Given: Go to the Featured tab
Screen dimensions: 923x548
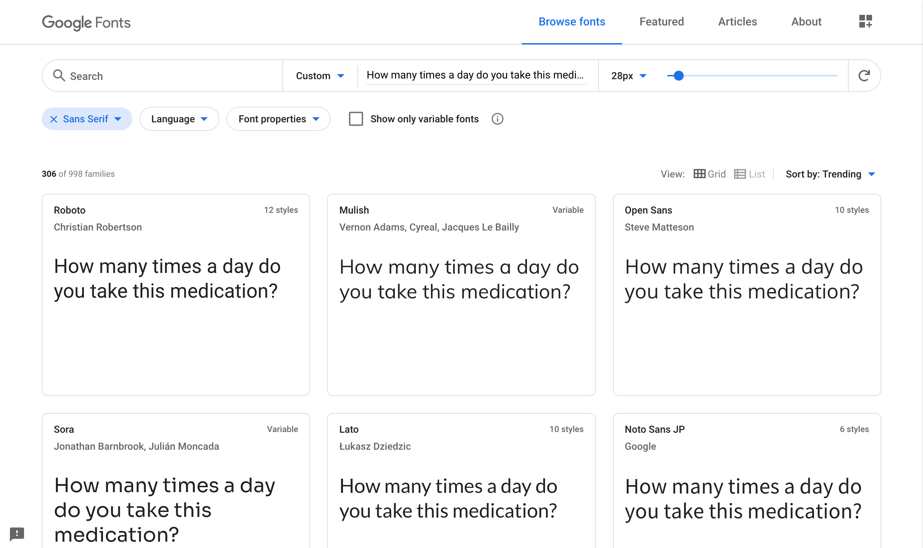Looking at the screenshot, I should coord(661,22).
